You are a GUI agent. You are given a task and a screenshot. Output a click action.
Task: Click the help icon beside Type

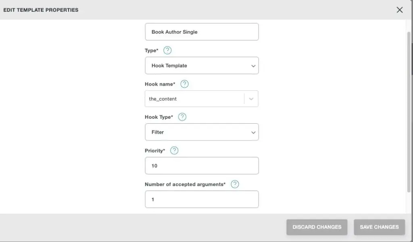(x=167, y=50)
